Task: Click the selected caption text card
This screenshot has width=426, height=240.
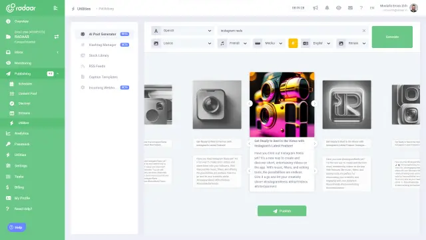Action: (x=282, y=170)
